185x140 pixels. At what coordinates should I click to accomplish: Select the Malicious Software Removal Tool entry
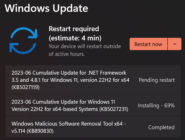tap(69, 127)
